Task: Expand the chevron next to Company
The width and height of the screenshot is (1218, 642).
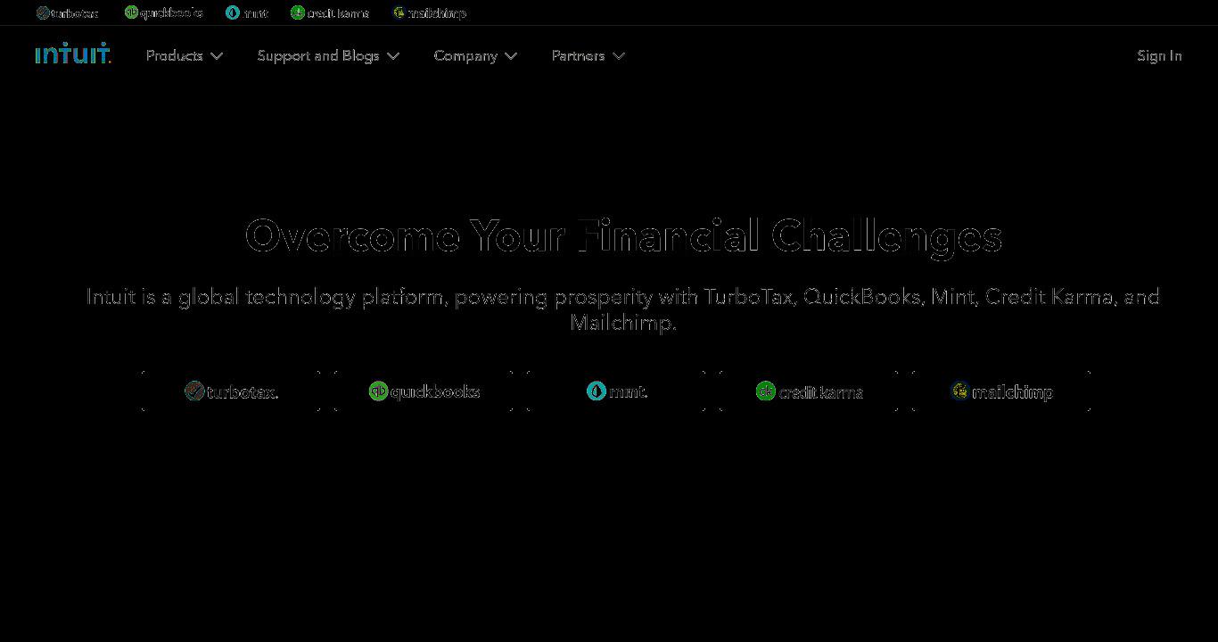Action: click(511, 56)
